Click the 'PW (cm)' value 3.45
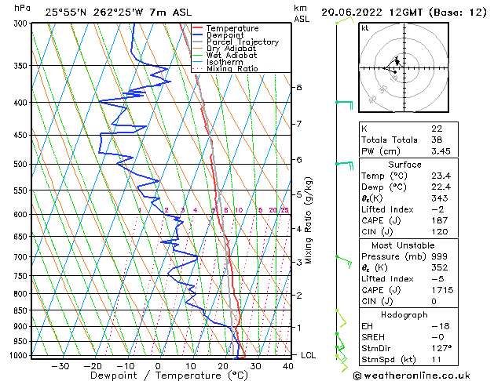 click(x=441, y=151)
